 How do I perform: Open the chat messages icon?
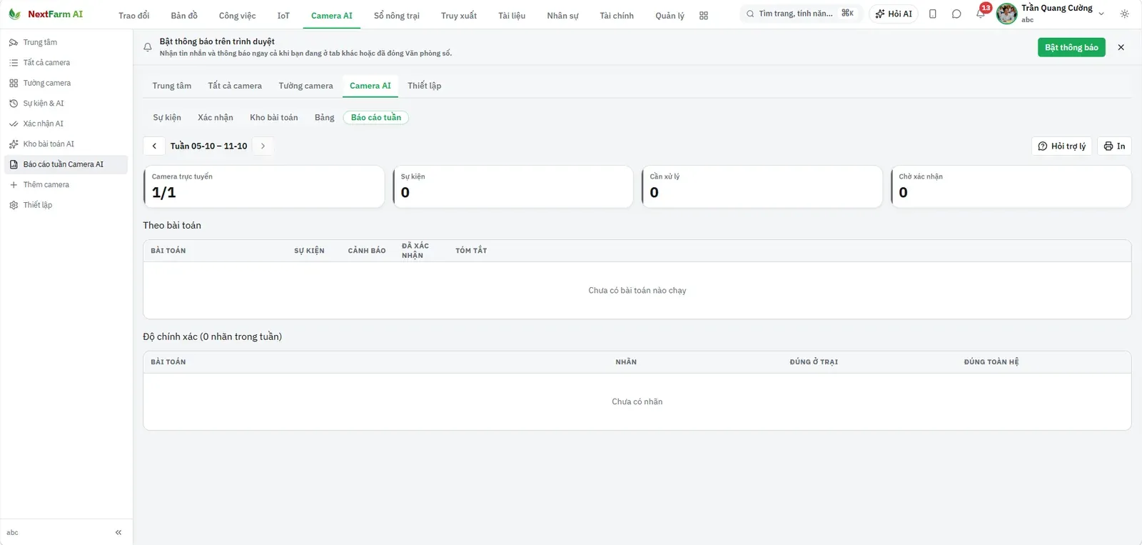coord(956,14)
